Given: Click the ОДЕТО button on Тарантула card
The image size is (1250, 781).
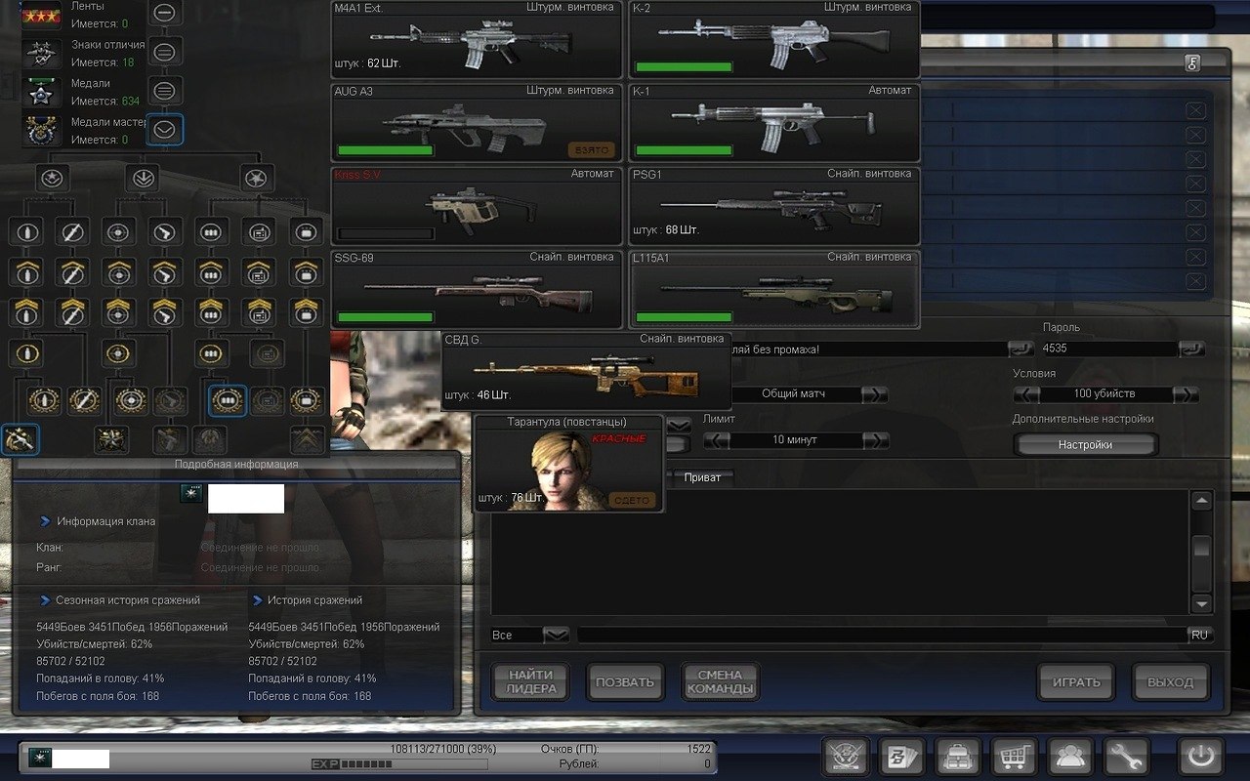Looking at the screenshot, I should 633,500.
